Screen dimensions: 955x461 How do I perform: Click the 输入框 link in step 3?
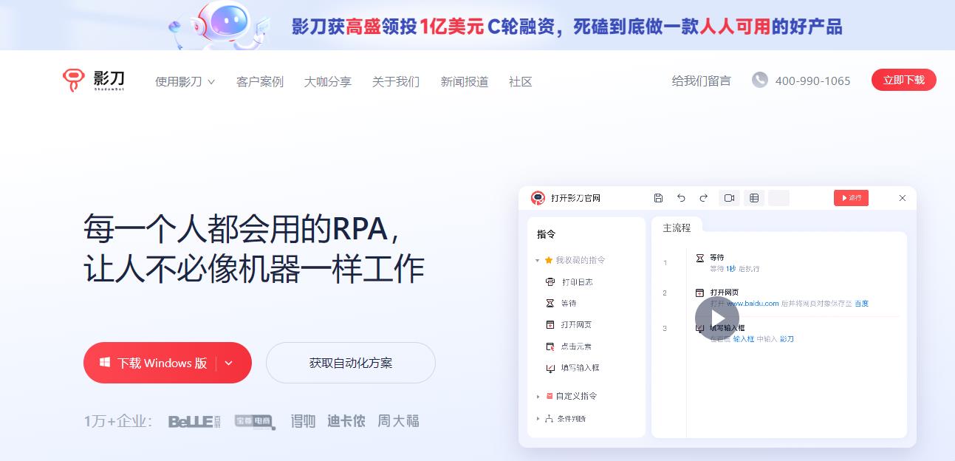click(x=743, y=339)
